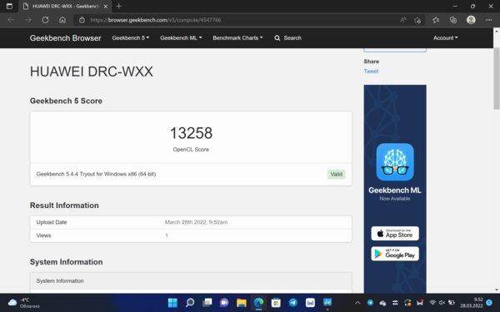Open Edge Collections panel
Image resolution: width=500 pixels, height=312 pixels.
(453, 20)
